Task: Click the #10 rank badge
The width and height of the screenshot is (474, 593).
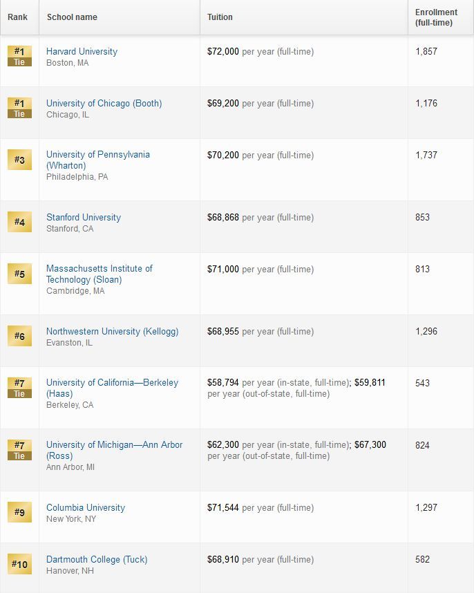Action: pos(19,564)
